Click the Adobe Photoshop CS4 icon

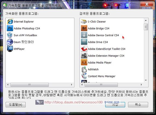[x=10, y=28]
